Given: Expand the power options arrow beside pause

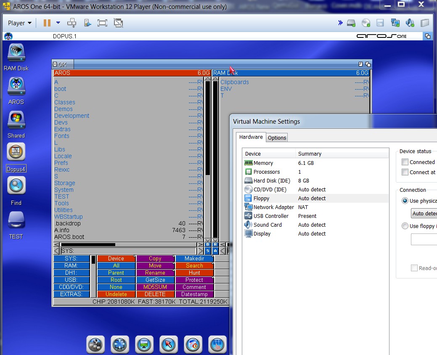Looking at the screenshot, I should tap(58, 23).
